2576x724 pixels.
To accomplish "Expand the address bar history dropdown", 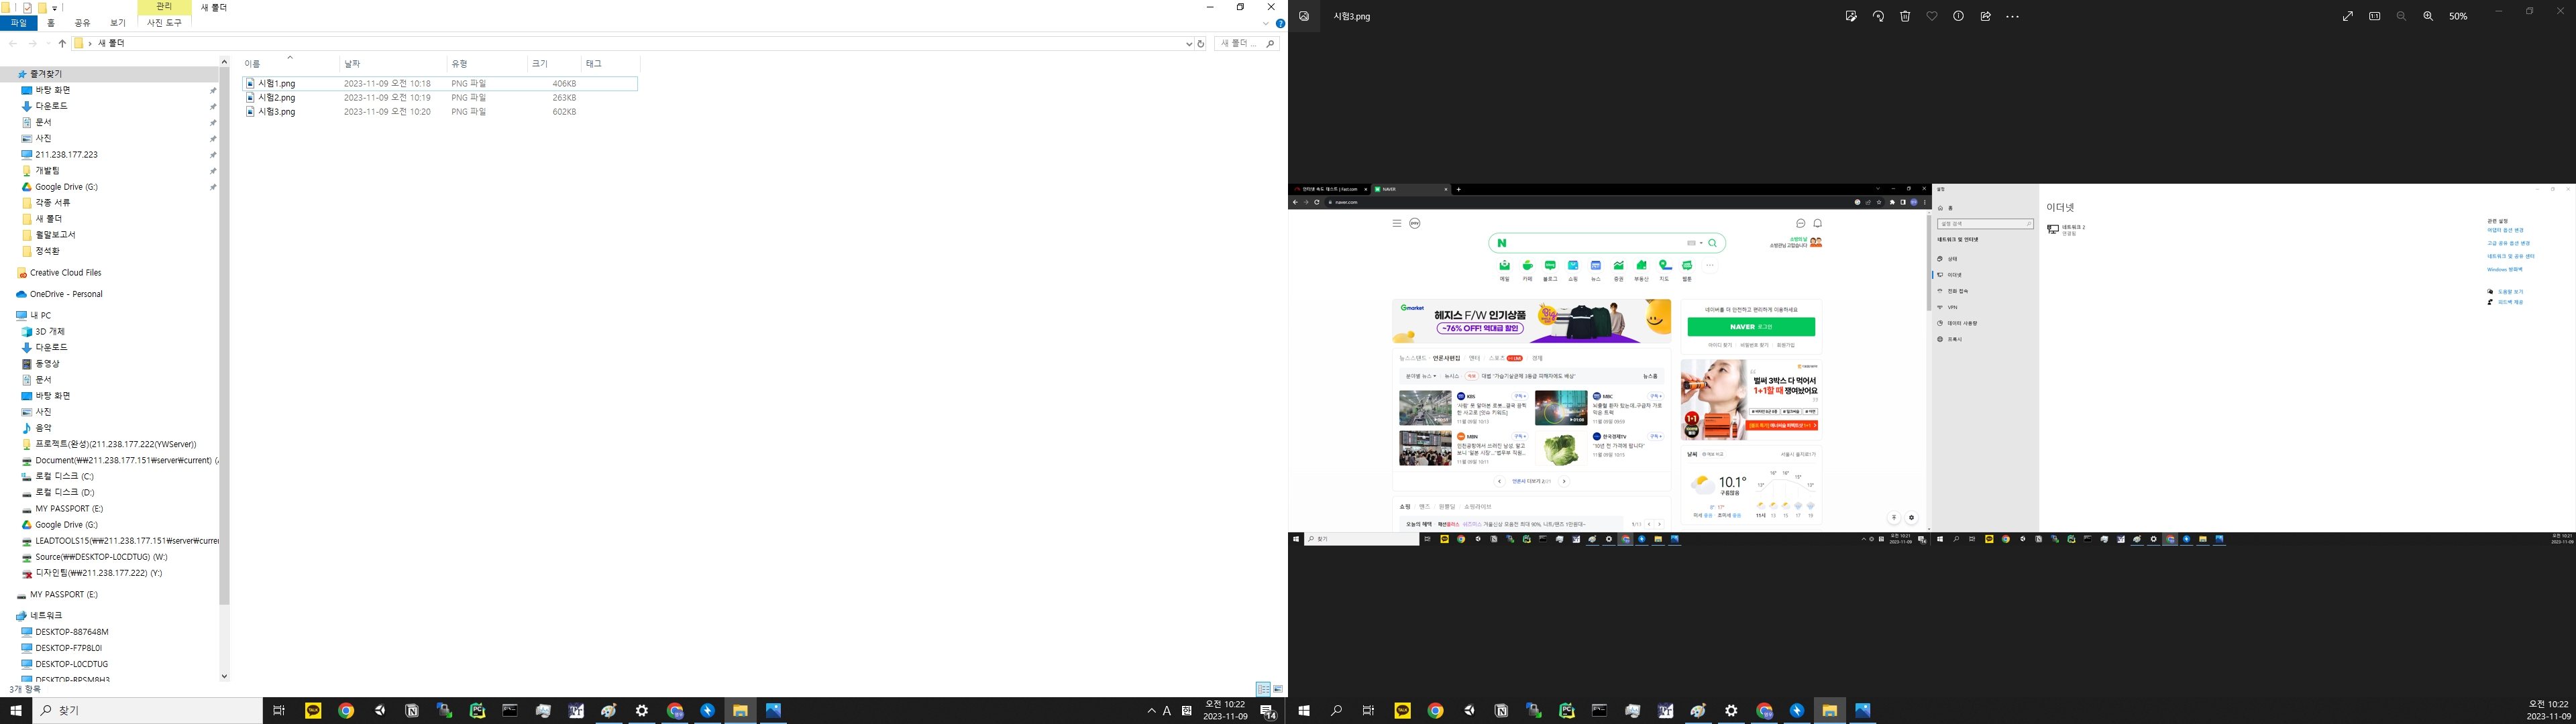I will [1189, 44].
